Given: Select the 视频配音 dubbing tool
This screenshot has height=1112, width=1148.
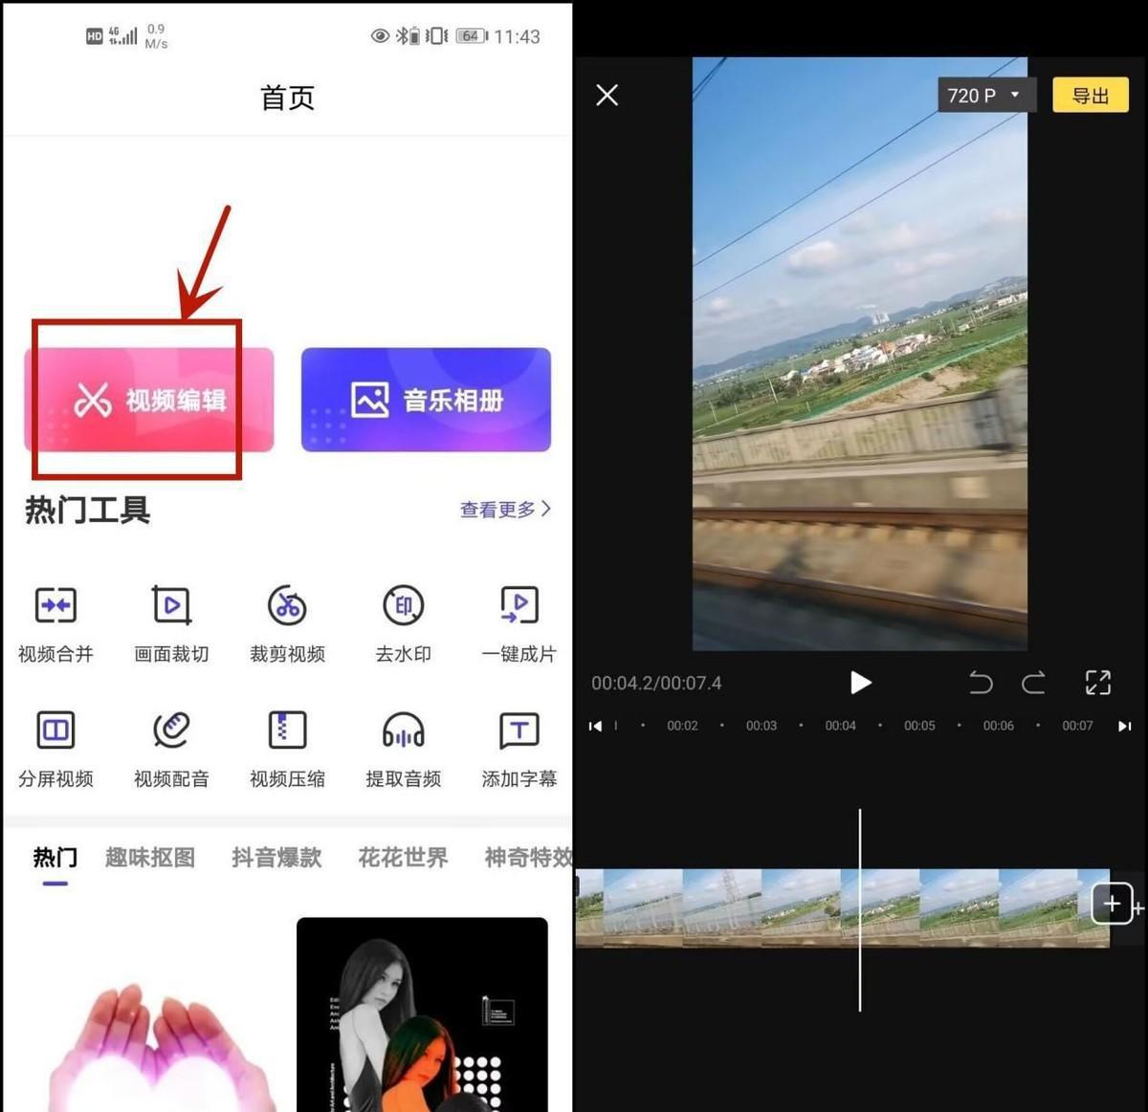Looking at the screenshot, I should (171, 731).
